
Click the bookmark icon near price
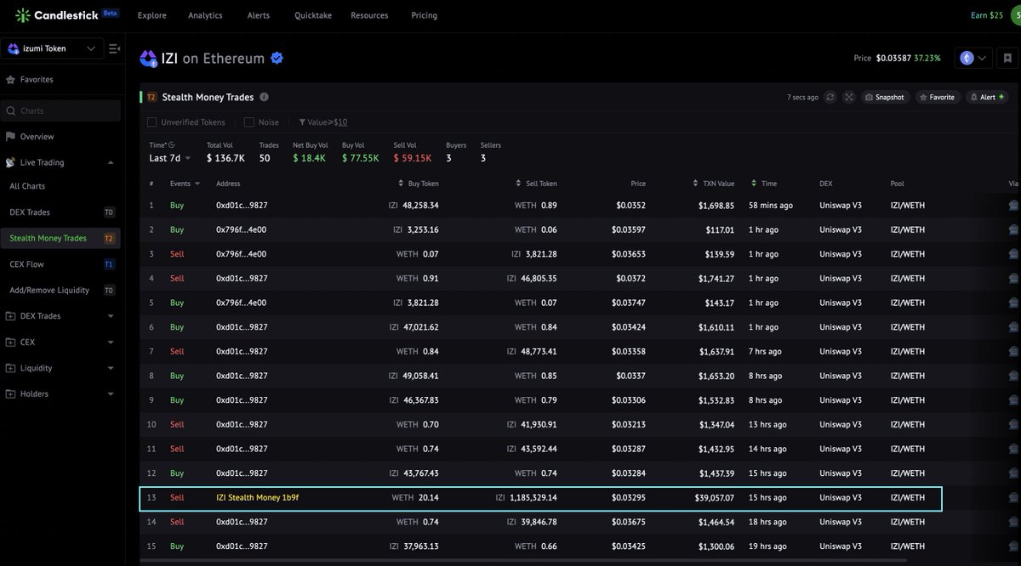(x=1007, y=59)
